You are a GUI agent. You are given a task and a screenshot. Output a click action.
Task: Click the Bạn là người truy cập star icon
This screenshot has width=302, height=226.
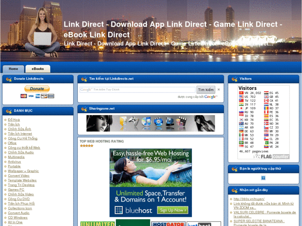point(235,169)
